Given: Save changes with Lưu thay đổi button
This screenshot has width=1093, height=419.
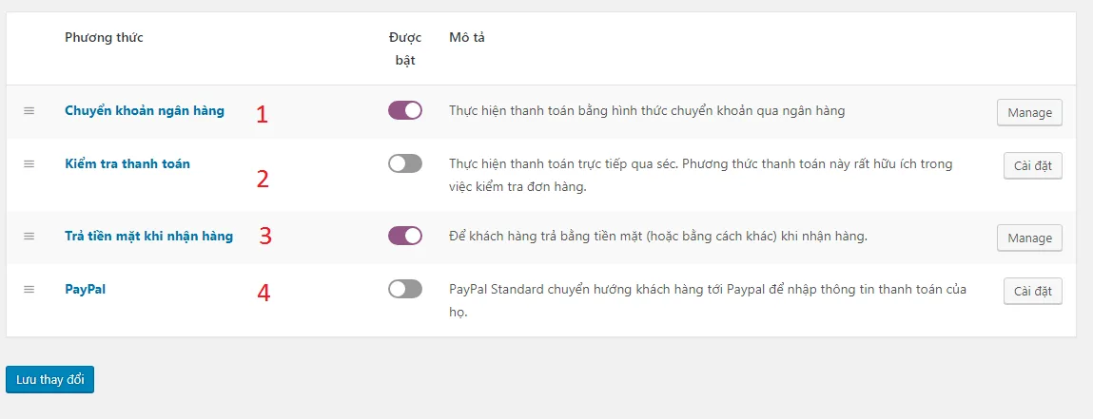Looking at the screenshot, I should pos(50,379).
